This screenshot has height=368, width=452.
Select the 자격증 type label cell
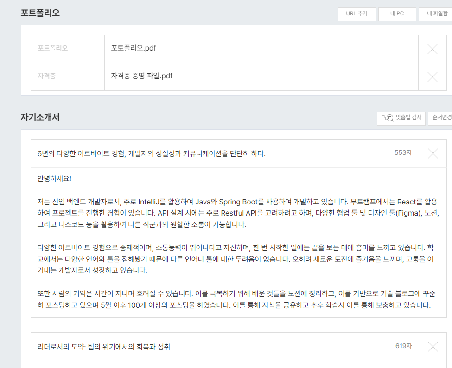(47, 76)
